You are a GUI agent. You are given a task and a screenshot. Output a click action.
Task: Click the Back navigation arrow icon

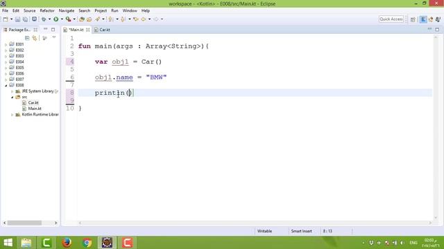click(x=144, y=19)
